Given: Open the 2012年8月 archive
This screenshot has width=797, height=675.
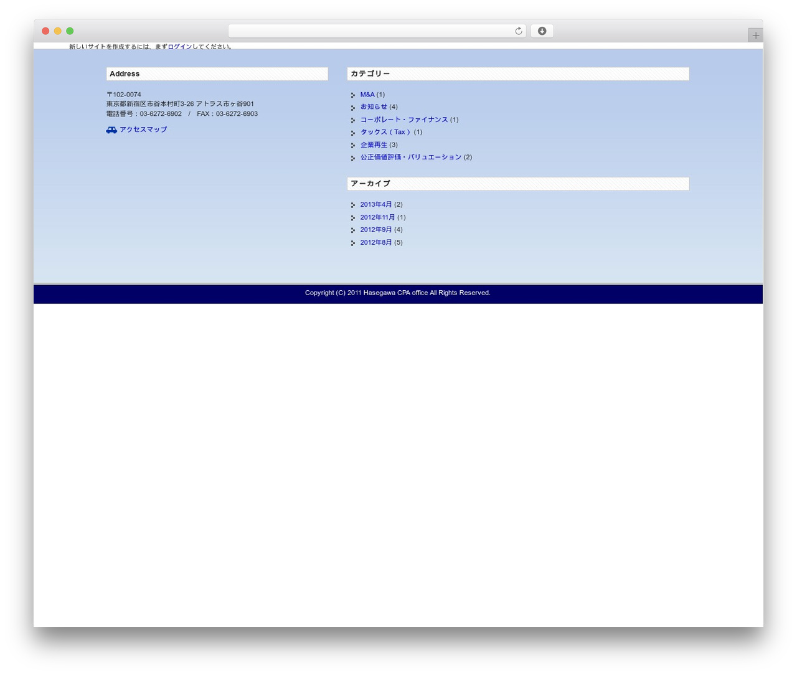Looking at the screenshot, I should point(376,243).
